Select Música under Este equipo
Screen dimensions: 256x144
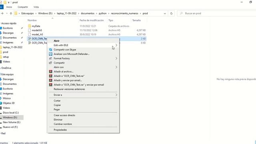6,98
